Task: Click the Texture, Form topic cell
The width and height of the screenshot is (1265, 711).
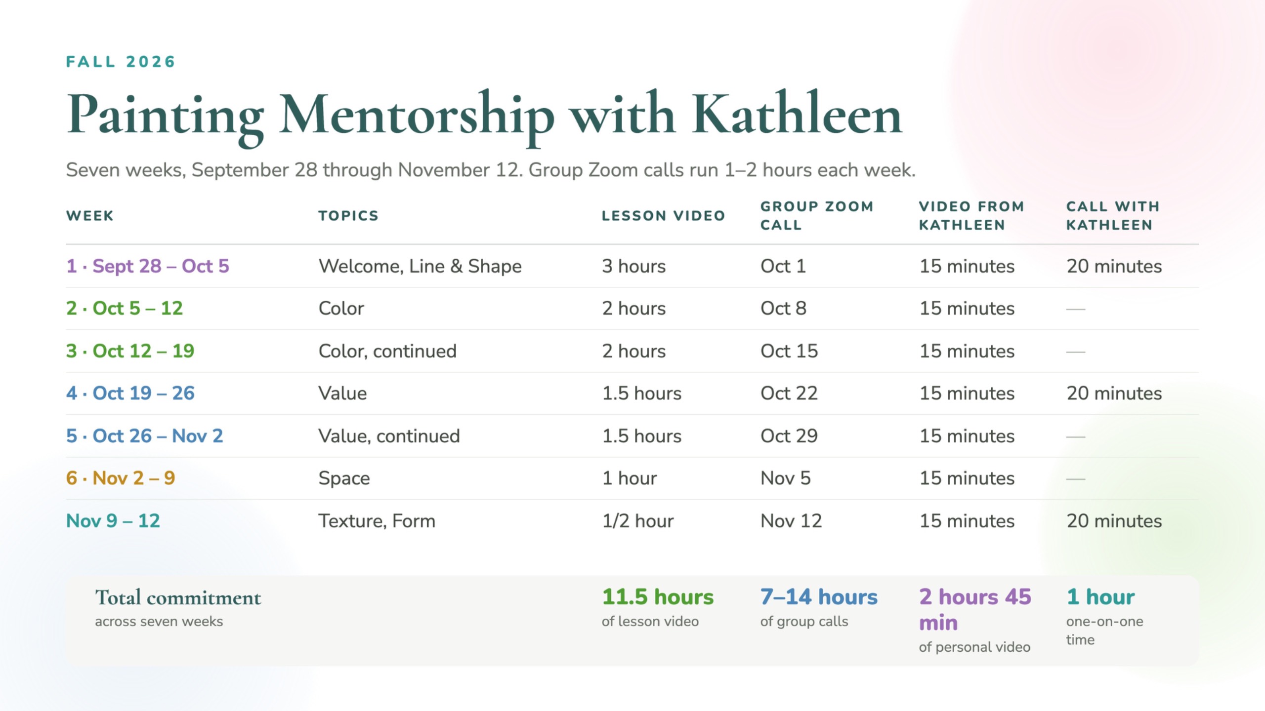Action: click(377, 521)
